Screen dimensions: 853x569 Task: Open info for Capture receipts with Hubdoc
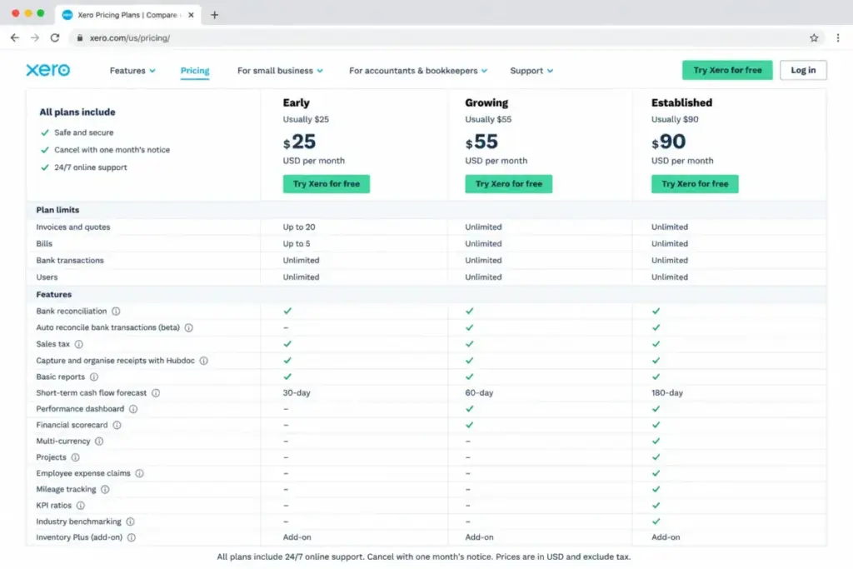pyautogui.click(x=203, y=361)
